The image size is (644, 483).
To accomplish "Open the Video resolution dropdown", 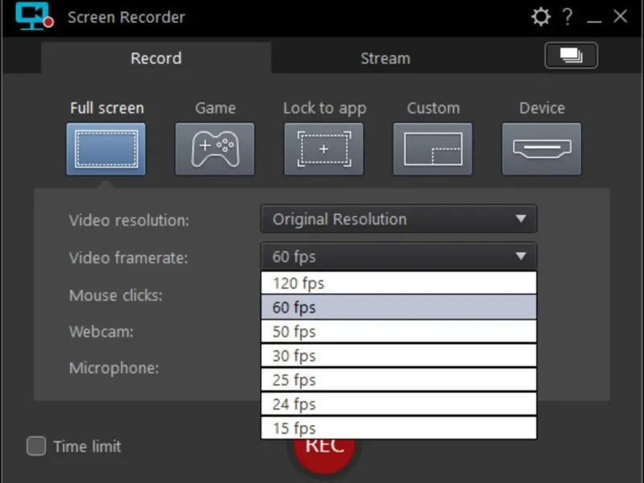I will pyautogui.click(x=398, y=219).
